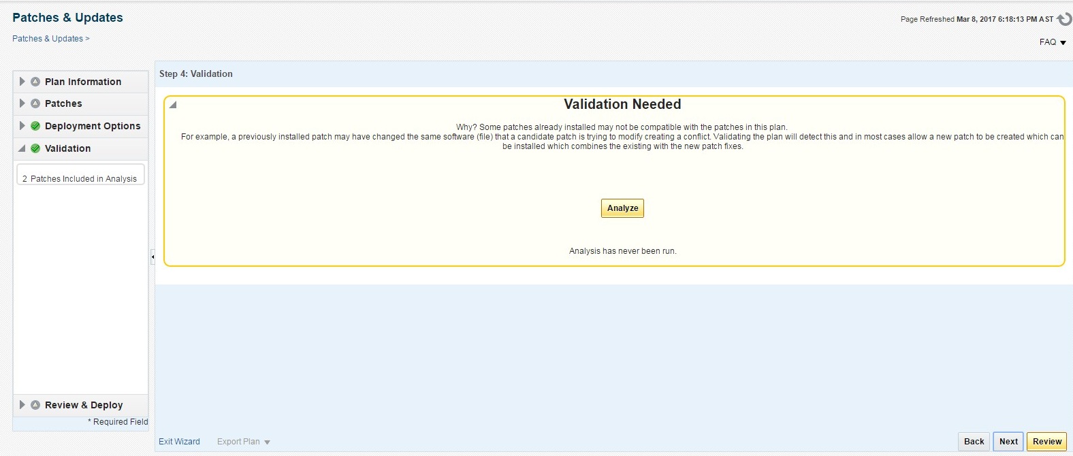Click the Page Refreshed timestamp text

(x=976, y=19)
